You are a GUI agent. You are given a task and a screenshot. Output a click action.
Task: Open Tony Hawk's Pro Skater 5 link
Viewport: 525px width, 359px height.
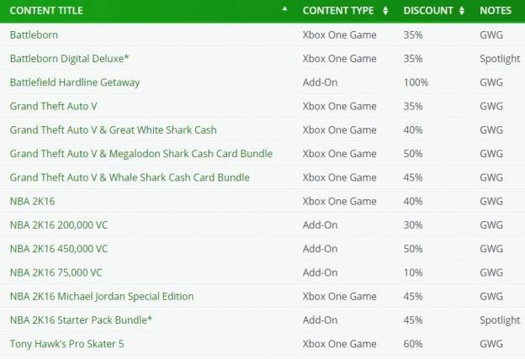pyautogui.click(x=67, y=344)
